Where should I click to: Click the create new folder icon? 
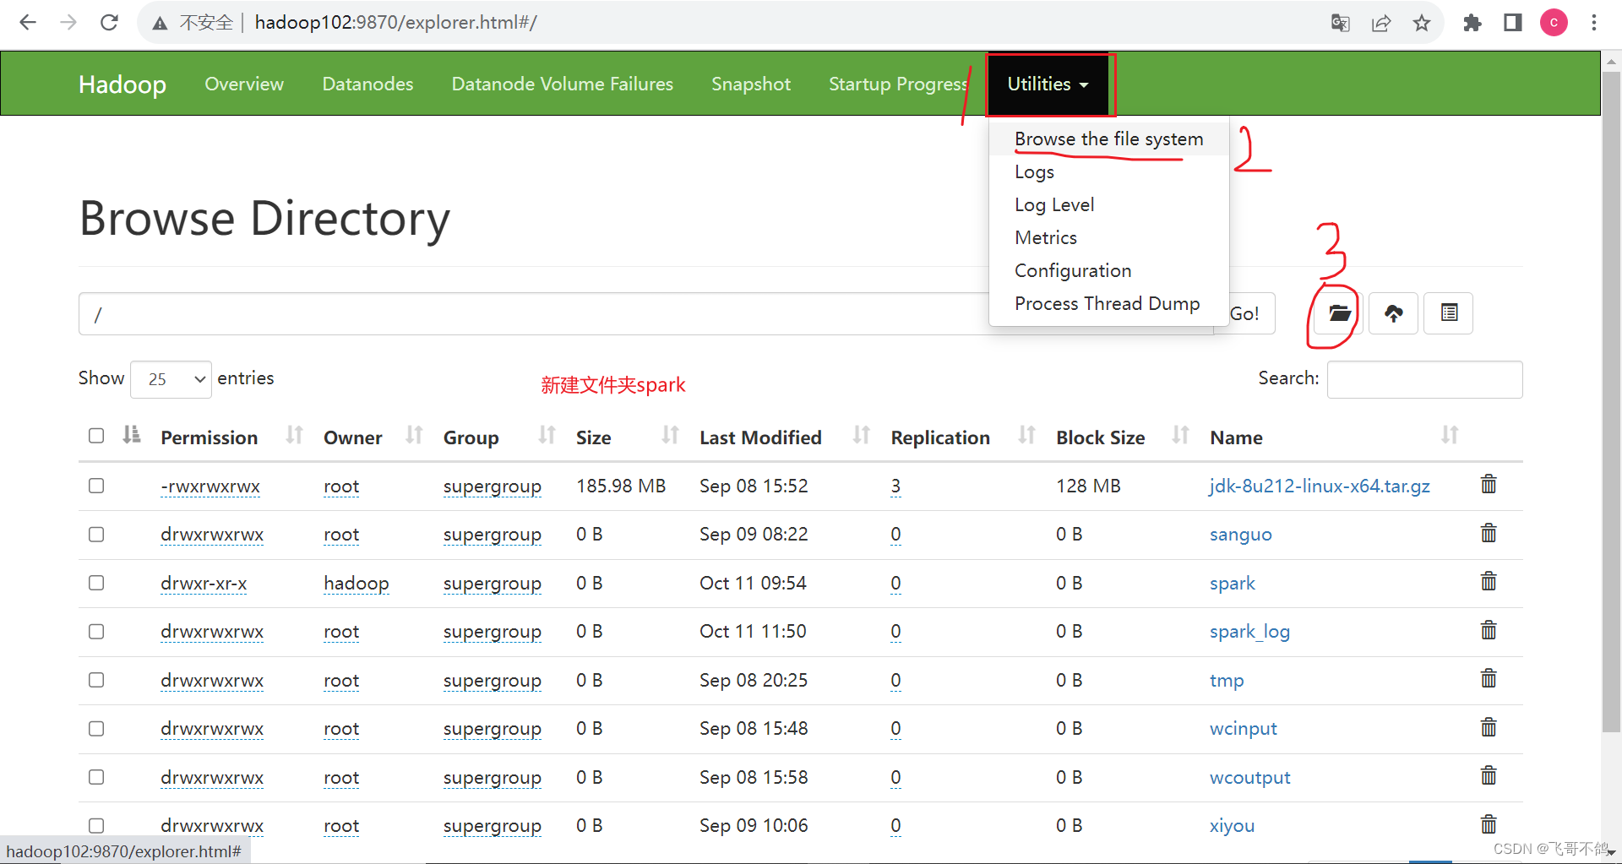[1339, 313]
